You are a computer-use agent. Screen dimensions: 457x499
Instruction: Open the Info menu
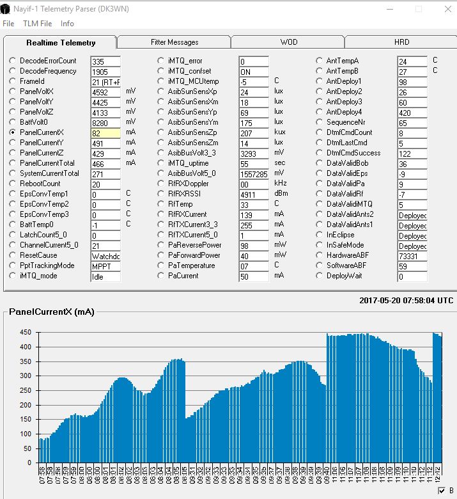[x=67, y=24]
